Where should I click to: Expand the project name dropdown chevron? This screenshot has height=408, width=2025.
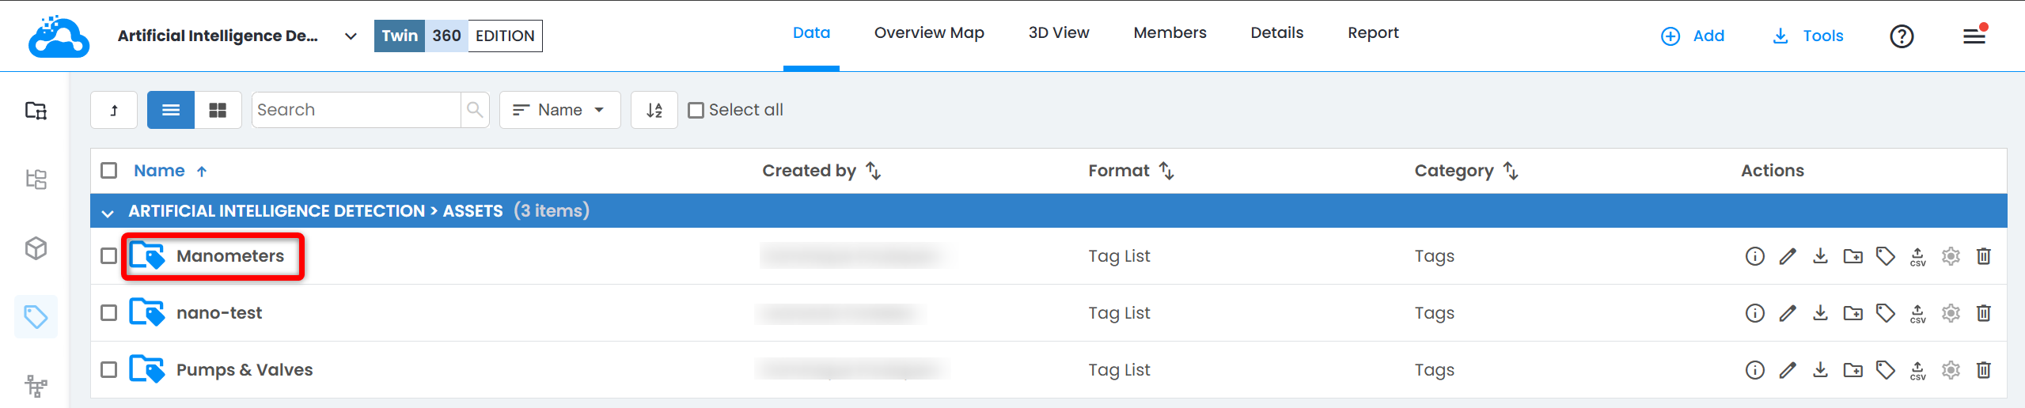click(x=351, y=36)
